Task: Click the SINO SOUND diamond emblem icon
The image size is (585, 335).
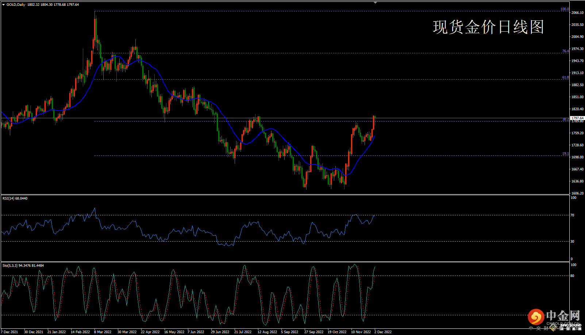Action: pos(554,328)
